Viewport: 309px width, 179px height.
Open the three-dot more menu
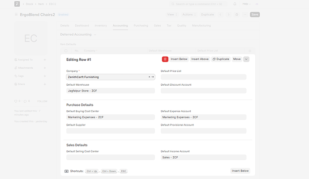245,15
